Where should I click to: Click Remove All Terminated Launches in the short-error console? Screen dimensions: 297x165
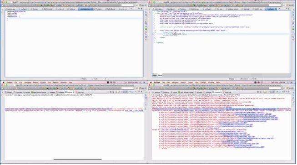coord(113,92)
